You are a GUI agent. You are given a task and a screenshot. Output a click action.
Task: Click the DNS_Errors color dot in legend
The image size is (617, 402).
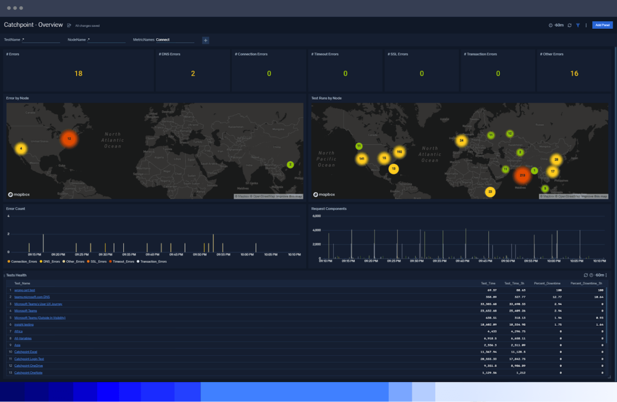[42, 261]
